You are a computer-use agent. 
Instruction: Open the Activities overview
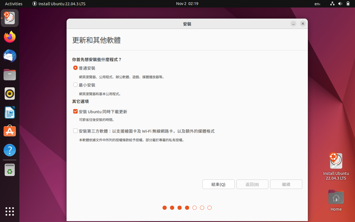click(x=14, y=4)
